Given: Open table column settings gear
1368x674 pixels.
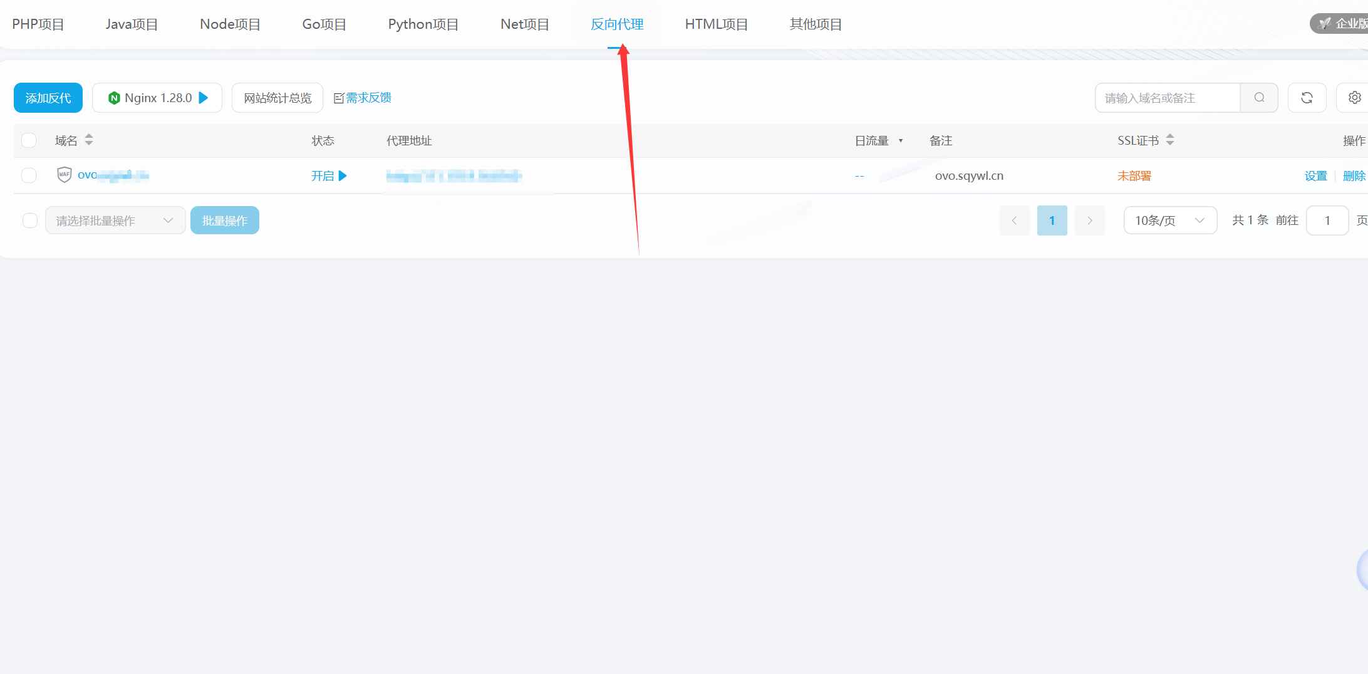Looking at the screenshot, I should pos(1354,98).
